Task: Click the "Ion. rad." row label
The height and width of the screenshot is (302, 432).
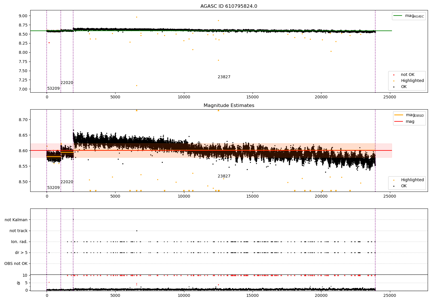Action: 19,242
